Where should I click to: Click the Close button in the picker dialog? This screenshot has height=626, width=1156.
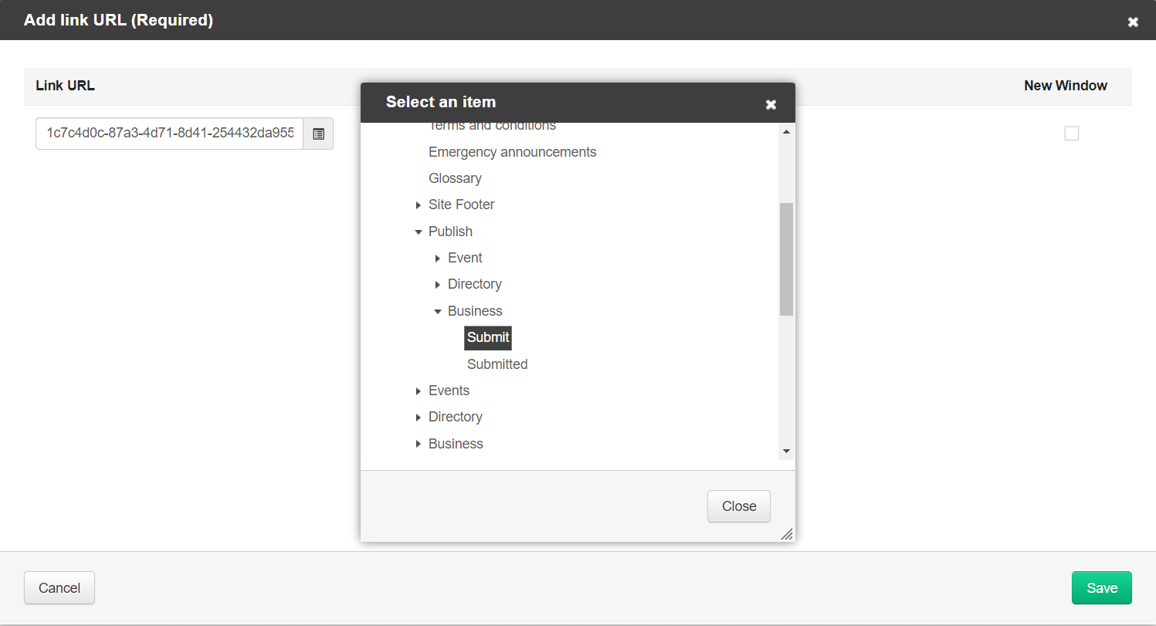click(x=738, y=506)
